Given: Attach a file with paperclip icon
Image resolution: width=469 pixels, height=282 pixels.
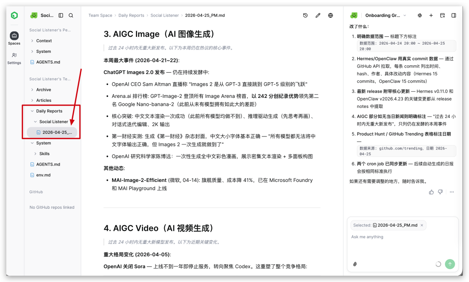Looking at the screenshot, I should click(355, 264).
